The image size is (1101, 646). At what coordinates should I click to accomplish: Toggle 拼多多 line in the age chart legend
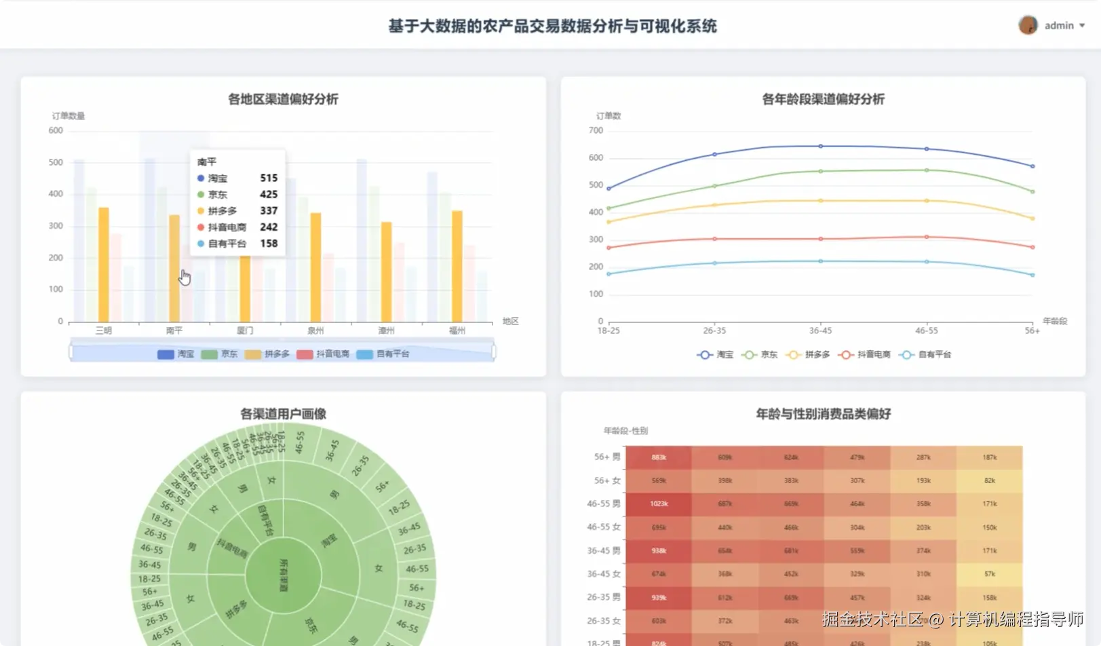pyautogui.click(x=807, y=355)
